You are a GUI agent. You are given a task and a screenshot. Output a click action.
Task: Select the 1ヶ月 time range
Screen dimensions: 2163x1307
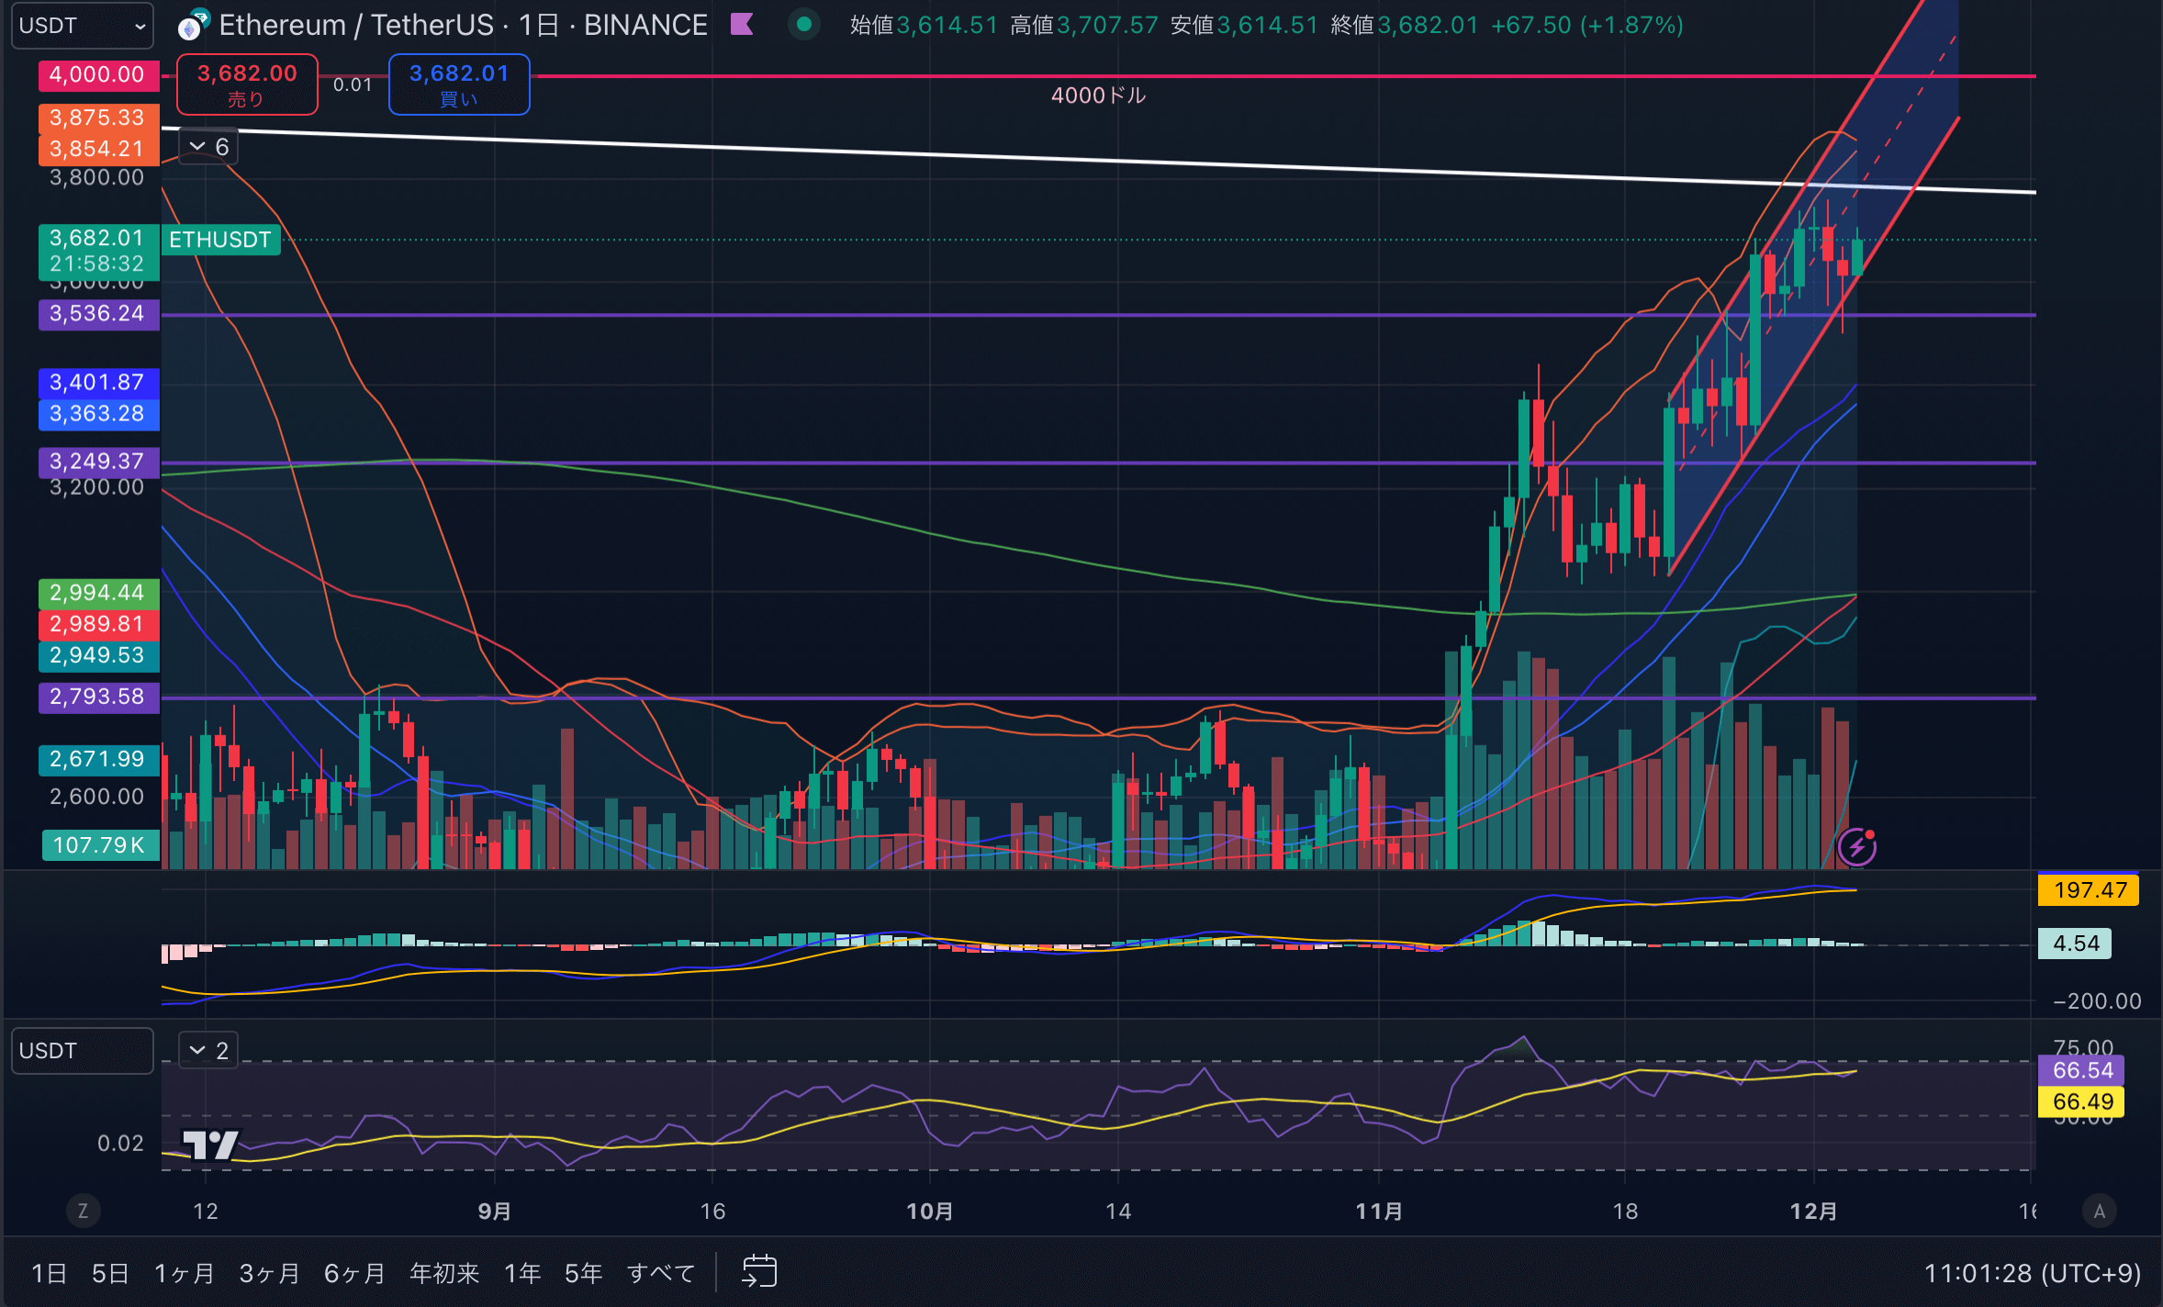click(x=184, y=1273)
